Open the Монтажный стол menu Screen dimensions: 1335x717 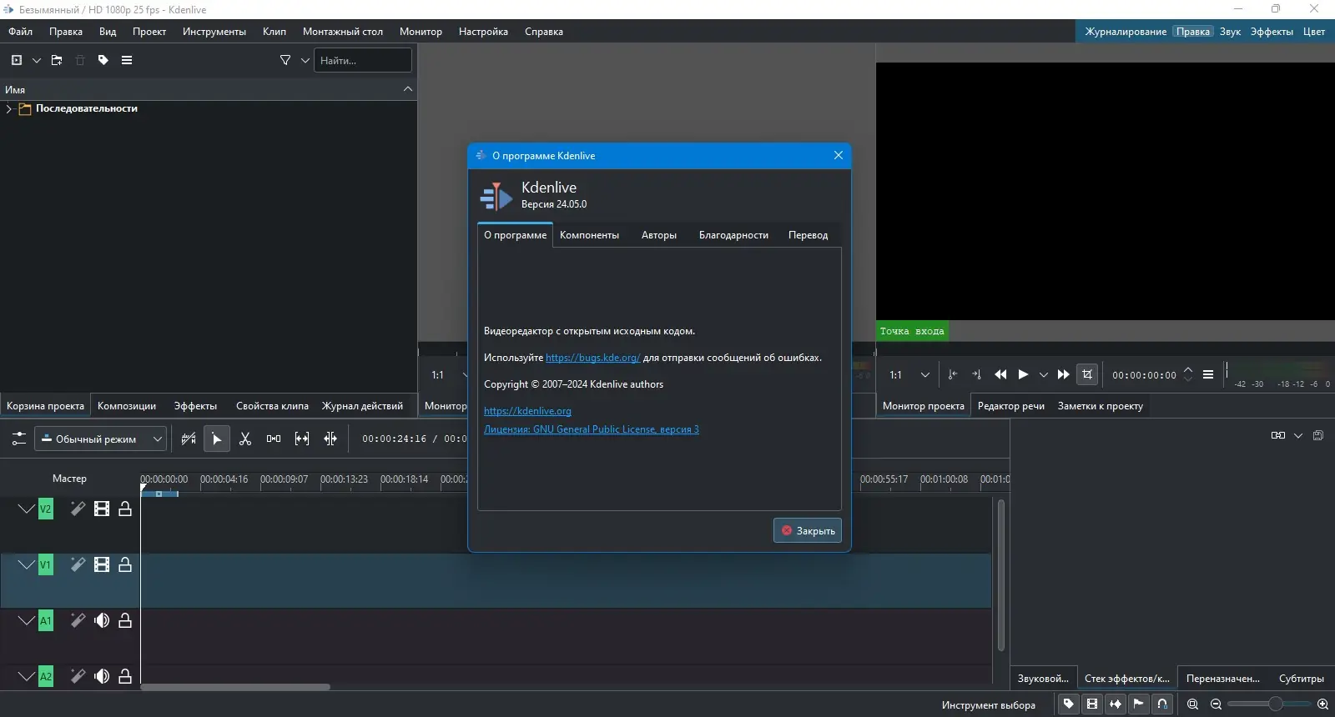(343, 32)
